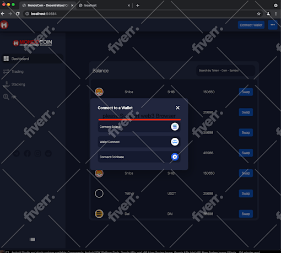The height and width of the screenshot is (253, 281).
Task: Open a new browser tab
Action: (x=138, y=6)
